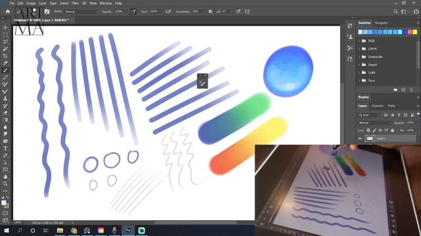Select the Rectangular Marquee tool

click(x=5, y=35)
